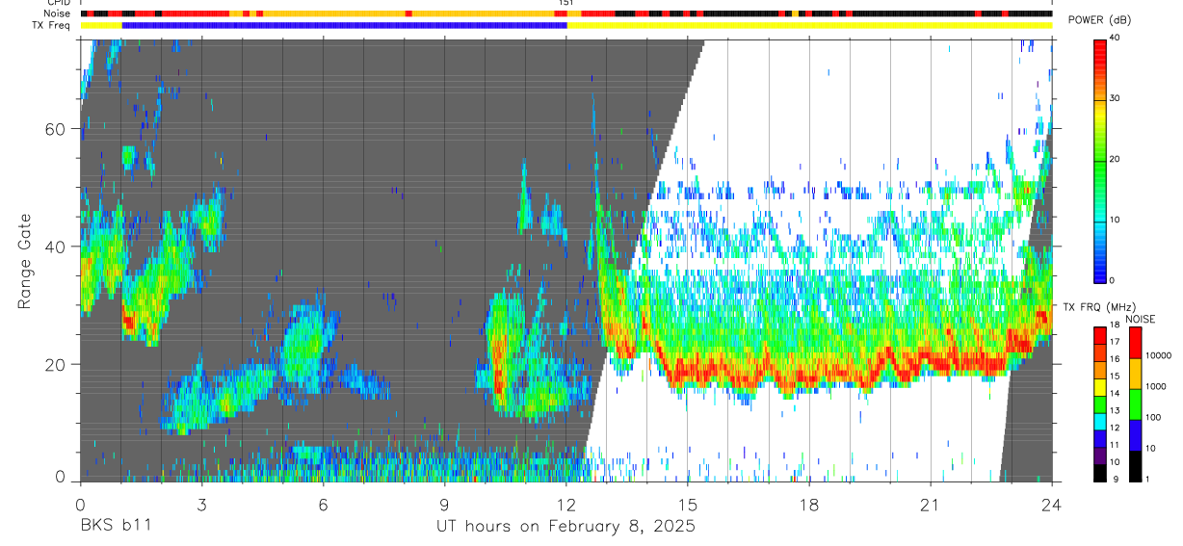This screenshot has width=1183, height=546.
Task: Click the 'Noise' row label at top left
Action: 55,13
